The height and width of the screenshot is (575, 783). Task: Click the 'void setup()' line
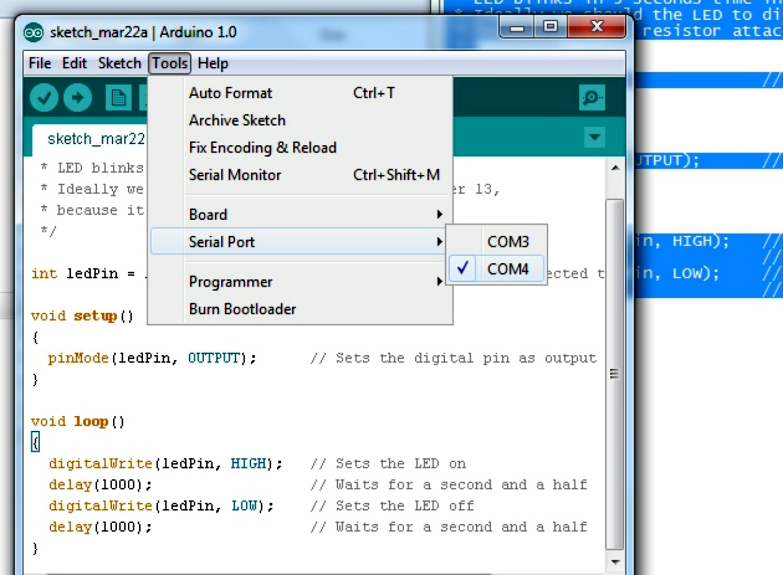coord(82,316)
